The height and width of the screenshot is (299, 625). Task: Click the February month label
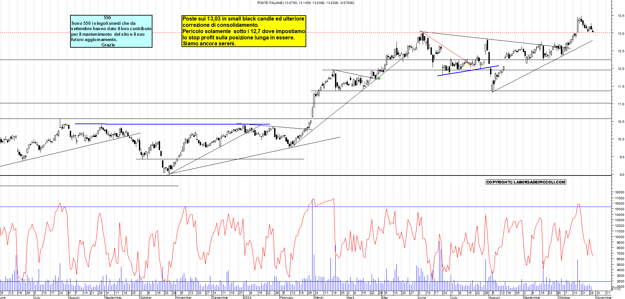tap(286, 297)
